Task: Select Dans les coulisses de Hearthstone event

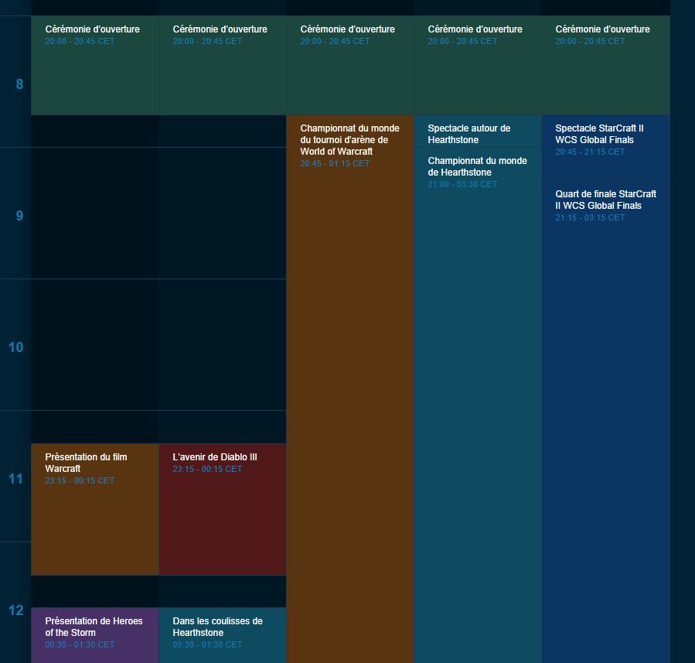Action: click(223, 635)
